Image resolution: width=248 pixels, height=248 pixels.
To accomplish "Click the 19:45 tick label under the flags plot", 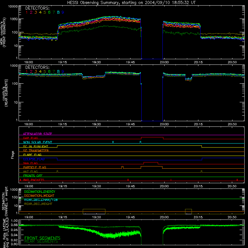I will pos(130,186).
